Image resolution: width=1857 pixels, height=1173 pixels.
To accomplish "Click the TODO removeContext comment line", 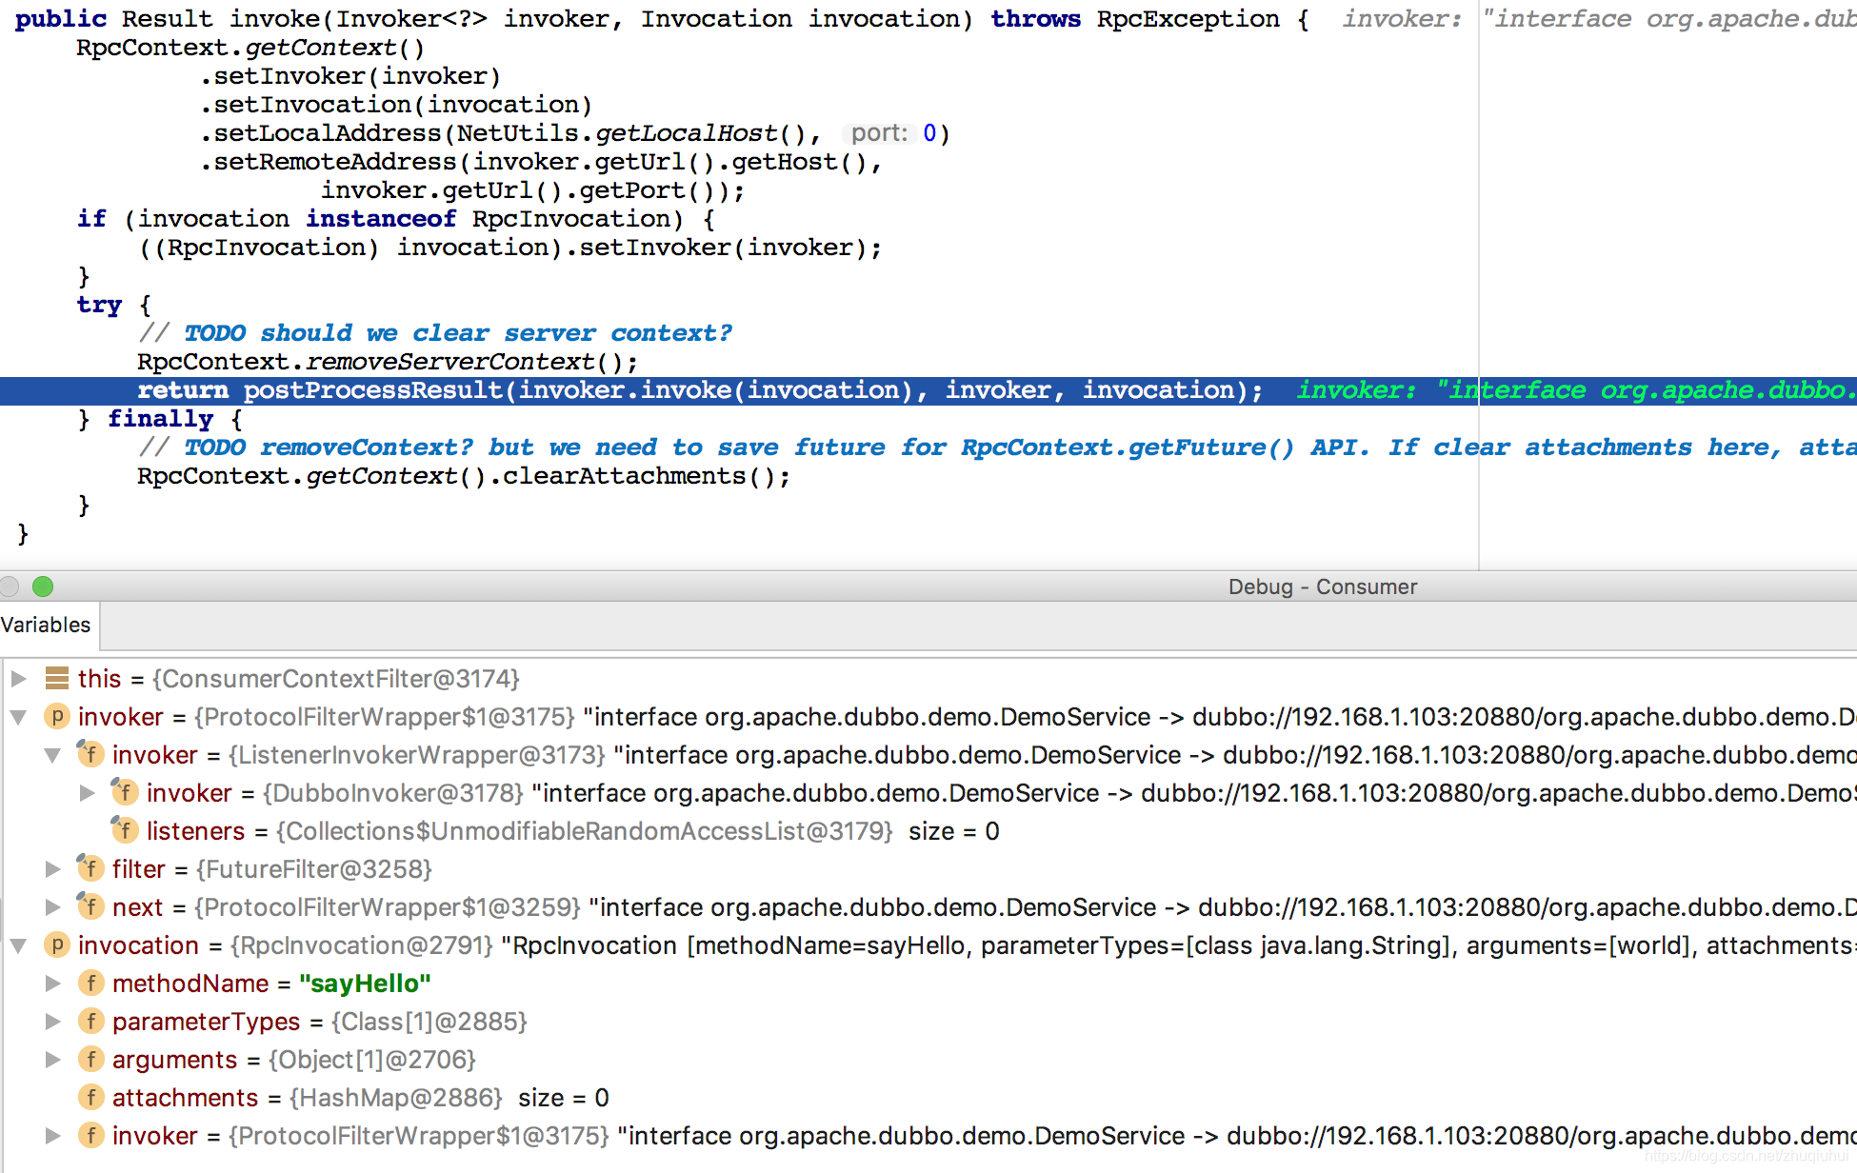I will coord(997,447).
